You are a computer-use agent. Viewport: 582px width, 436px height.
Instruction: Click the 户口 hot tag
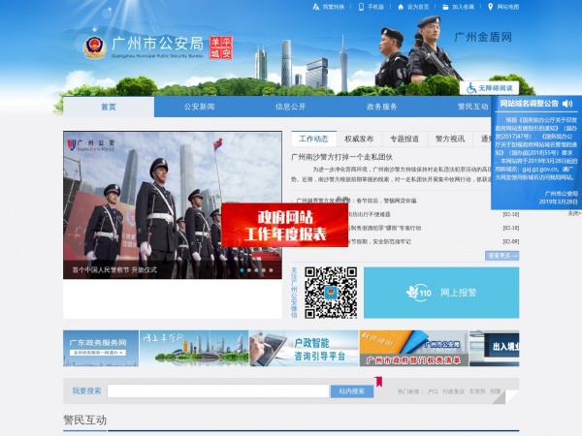click(433, 391)
